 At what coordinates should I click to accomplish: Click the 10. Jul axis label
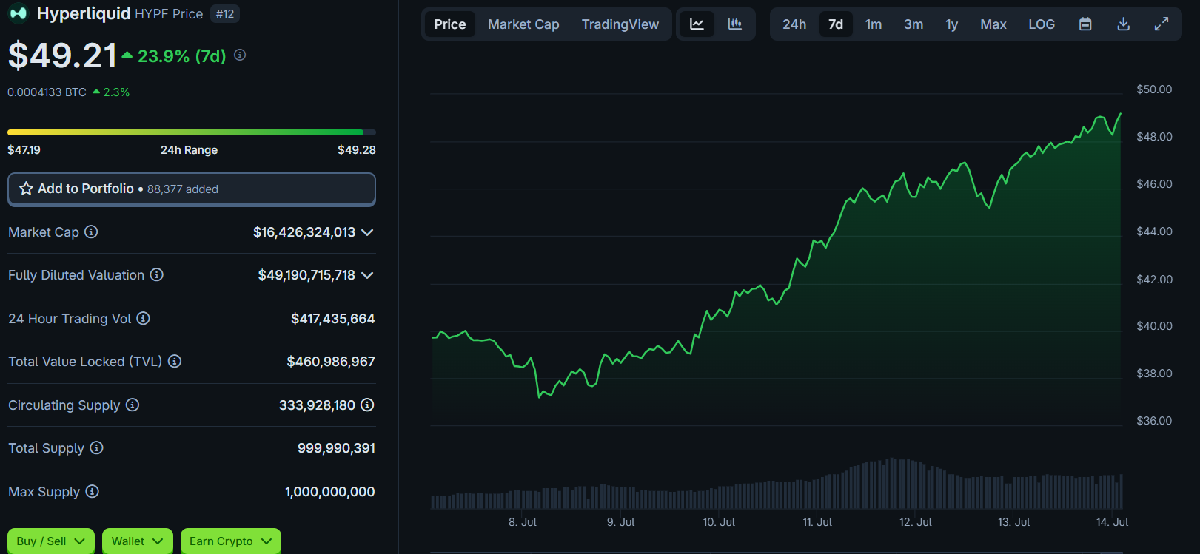(719, 522)
